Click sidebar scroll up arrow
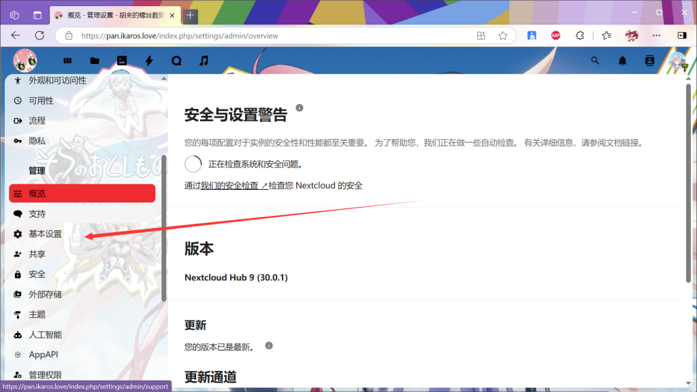This screenshot has width=697, height=392. click(x=163, y=78)
